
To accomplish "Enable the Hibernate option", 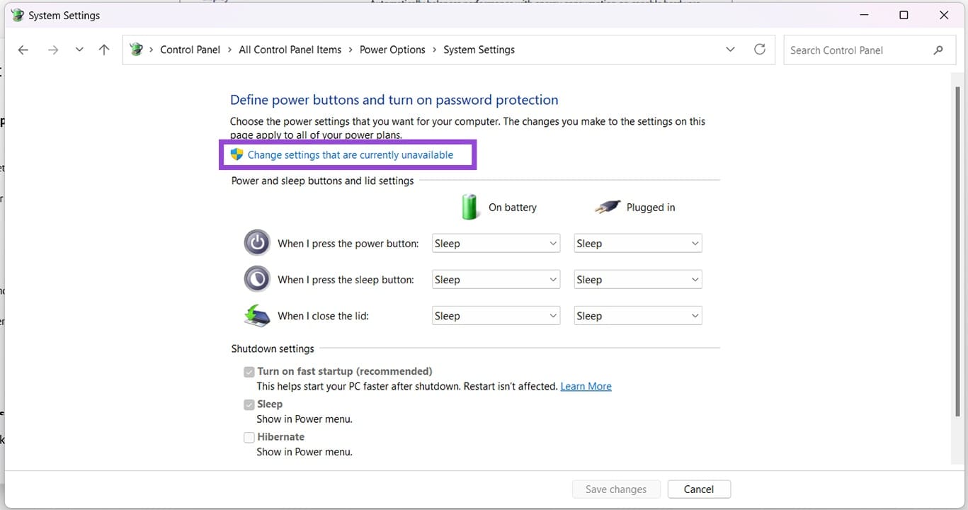I will (249, 437).
